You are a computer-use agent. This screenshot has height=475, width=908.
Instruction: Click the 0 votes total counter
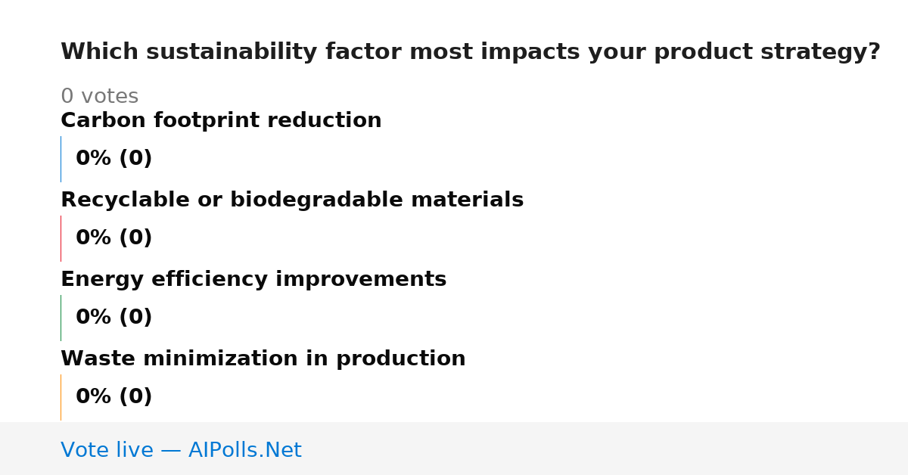click(100, 97)
